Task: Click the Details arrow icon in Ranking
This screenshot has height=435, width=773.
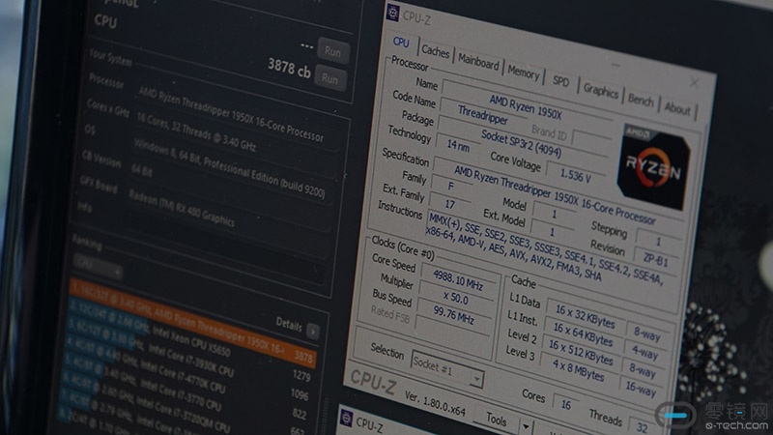Action: [x=312, y=330]
